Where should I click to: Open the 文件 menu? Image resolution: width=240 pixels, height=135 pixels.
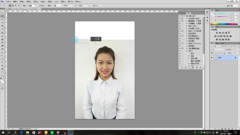8,1
